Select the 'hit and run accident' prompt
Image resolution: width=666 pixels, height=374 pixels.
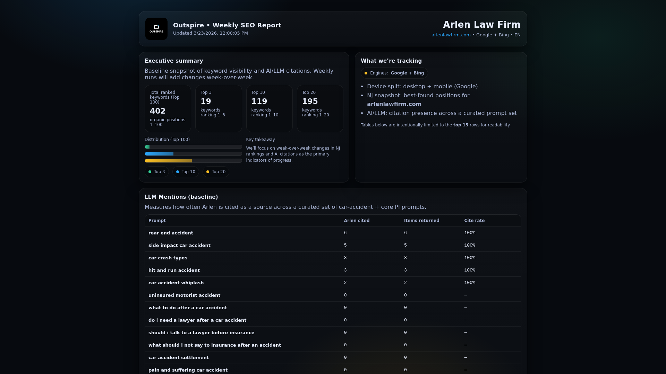click(x=174, y=270)
